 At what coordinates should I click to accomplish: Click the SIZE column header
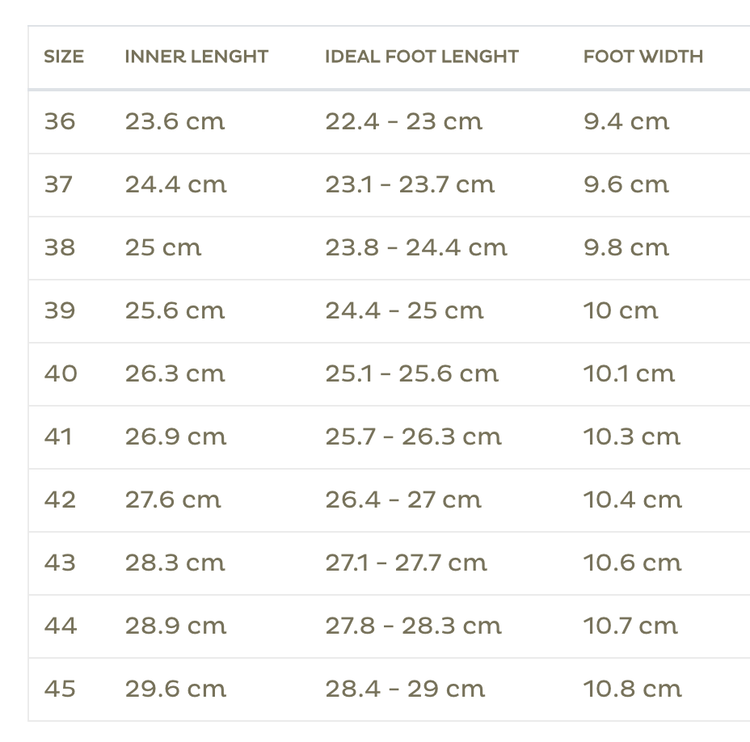pos(64,57)
